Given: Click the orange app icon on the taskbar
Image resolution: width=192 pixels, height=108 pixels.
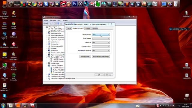Looking at the screenshot, I should coord(18,106).
